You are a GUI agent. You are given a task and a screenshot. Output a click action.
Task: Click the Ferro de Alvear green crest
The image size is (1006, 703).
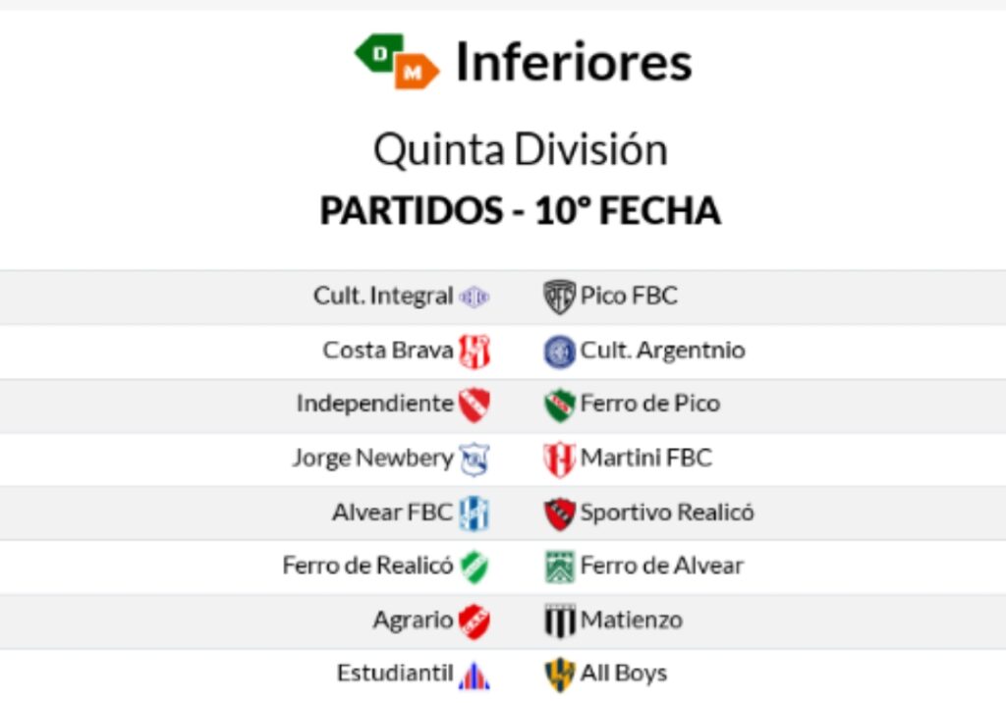(559, 567)
